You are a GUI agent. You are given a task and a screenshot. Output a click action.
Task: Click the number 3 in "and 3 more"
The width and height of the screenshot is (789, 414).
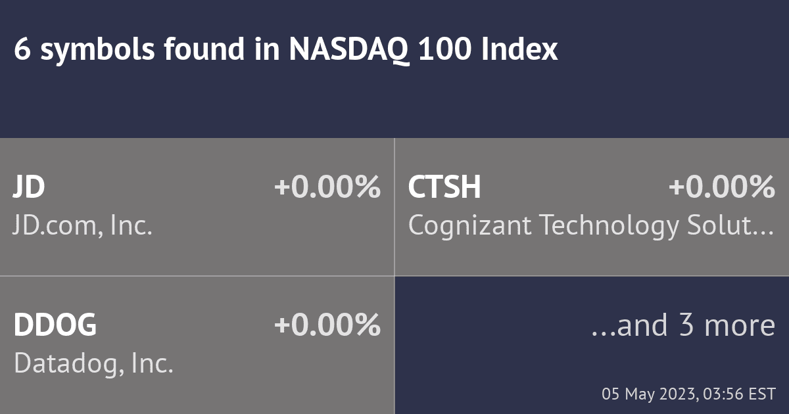pos(686,325)
